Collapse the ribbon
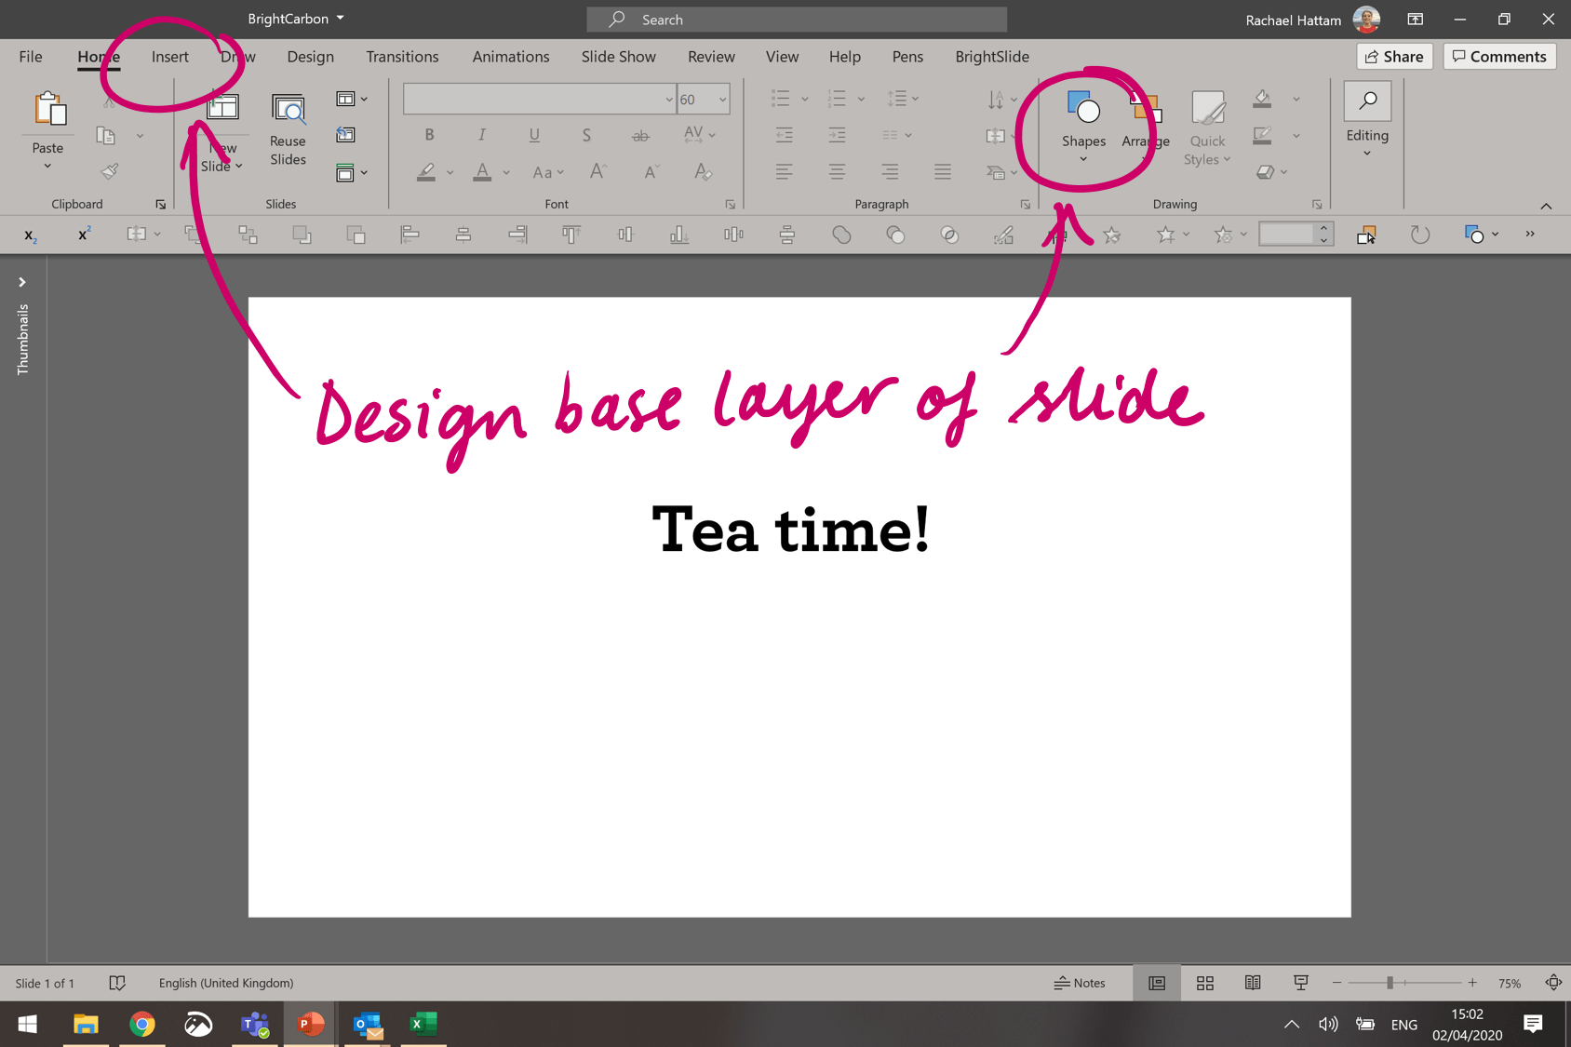1571x1047 pixels. [x=1546, y=206]
